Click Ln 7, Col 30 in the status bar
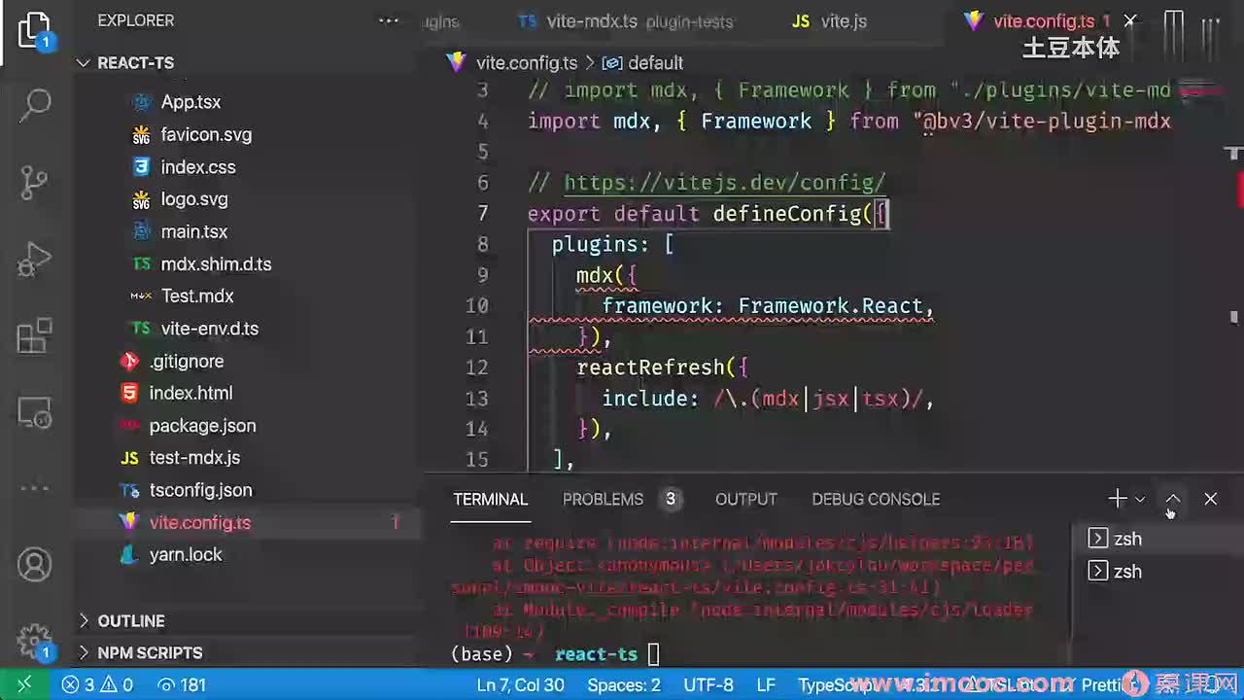 (x=520, y=684)
